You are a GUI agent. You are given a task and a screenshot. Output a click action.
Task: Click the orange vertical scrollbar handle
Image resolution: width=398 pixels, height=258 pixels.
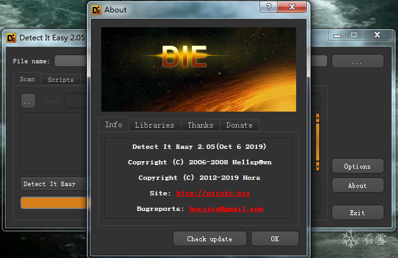pyautogui.click(x=317, y=142)
